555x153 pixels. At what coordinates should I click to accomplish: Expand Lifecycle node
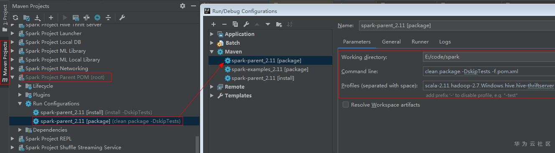click(20, 86)
